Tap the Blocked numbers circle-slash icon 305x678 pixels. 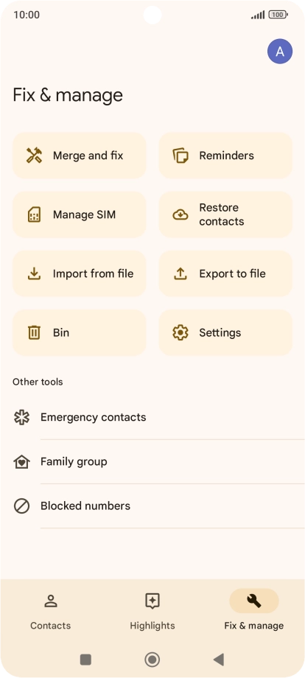[21, 506]
